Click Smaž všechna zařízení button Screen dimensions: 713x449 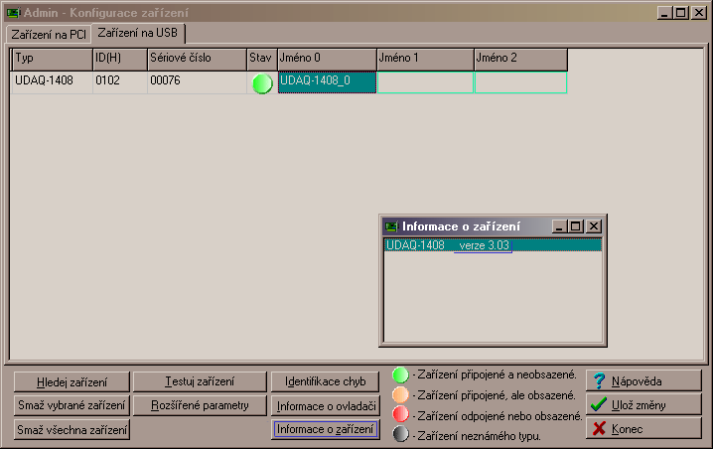(x=71, y=430)
